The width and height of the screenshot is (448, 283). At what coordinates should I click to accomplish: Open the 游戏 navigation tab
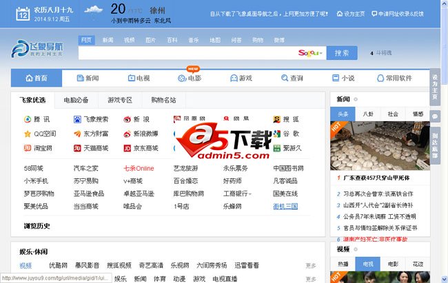click(241, 78)
